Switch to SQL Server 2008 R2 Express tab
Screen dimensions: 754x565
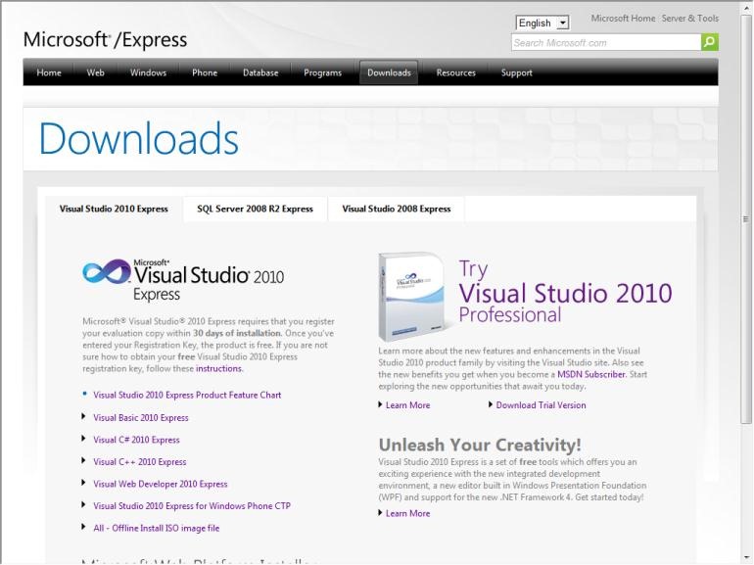point(255,209)
